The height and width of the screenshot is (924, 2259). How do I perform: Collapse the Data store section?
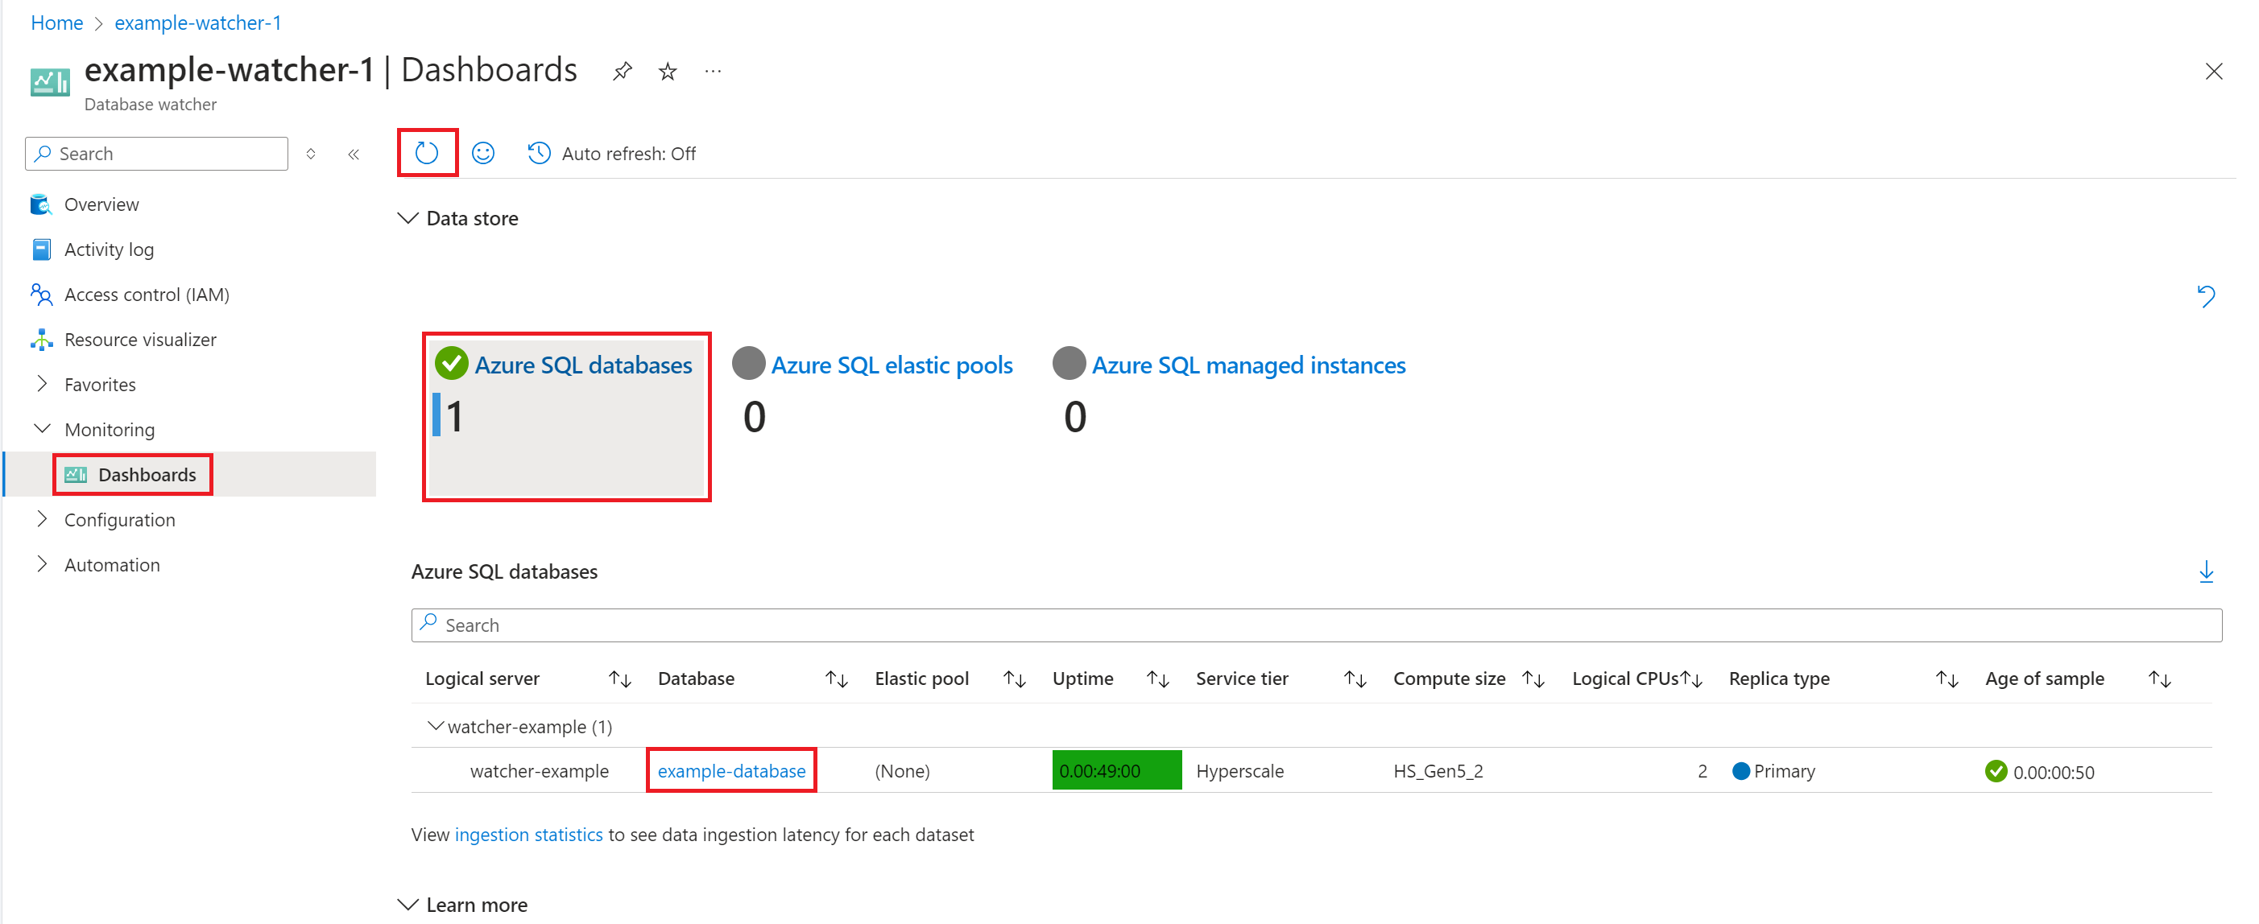coord(408,218)
